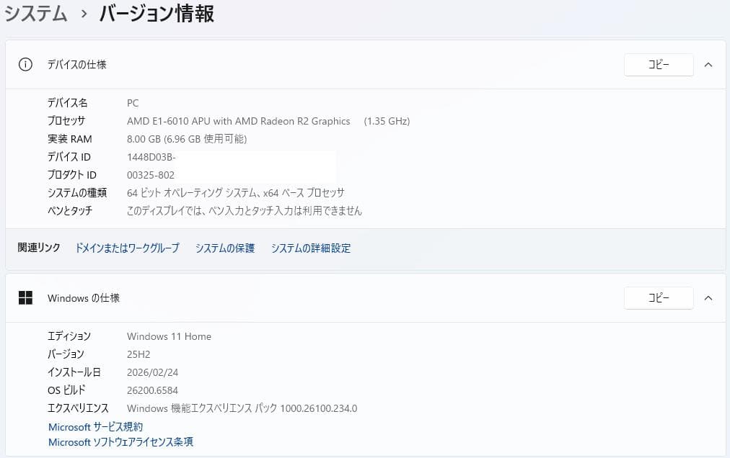Click the Windows の仕様 section heading text

[84, 298]
